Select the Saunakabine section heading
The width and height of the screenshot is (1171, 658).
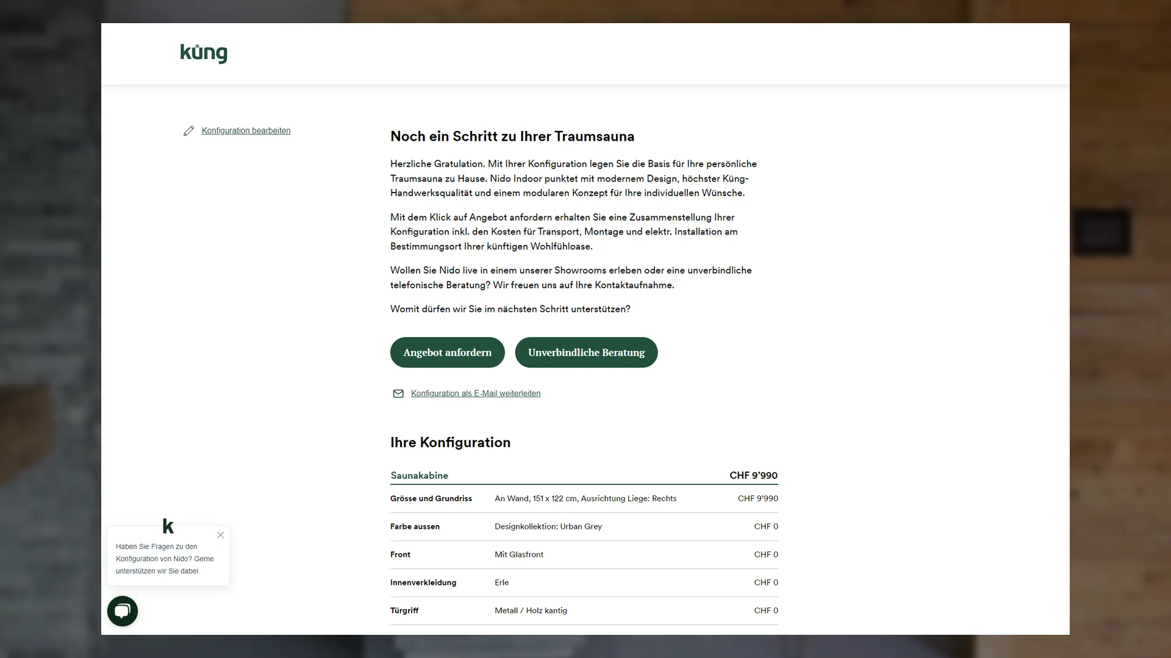click(x=419, y=475)
